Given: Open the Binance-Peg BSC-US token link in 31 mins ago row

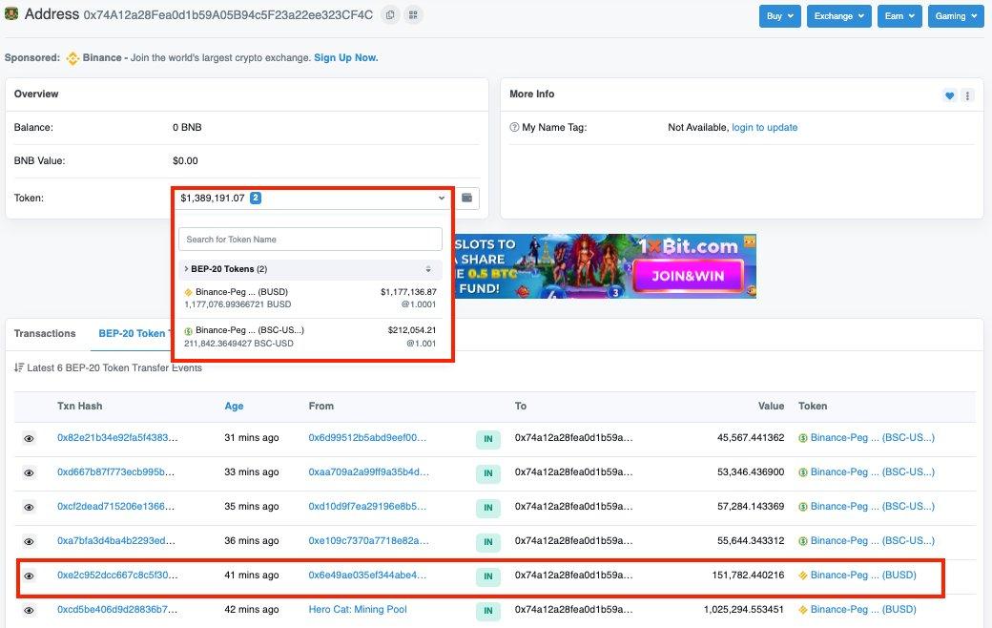Looking at the screenshot, I should point(873,437).
